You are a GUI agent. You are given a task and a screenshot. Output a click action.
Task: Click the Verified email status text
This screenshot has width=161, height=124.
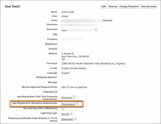point(107,20)
